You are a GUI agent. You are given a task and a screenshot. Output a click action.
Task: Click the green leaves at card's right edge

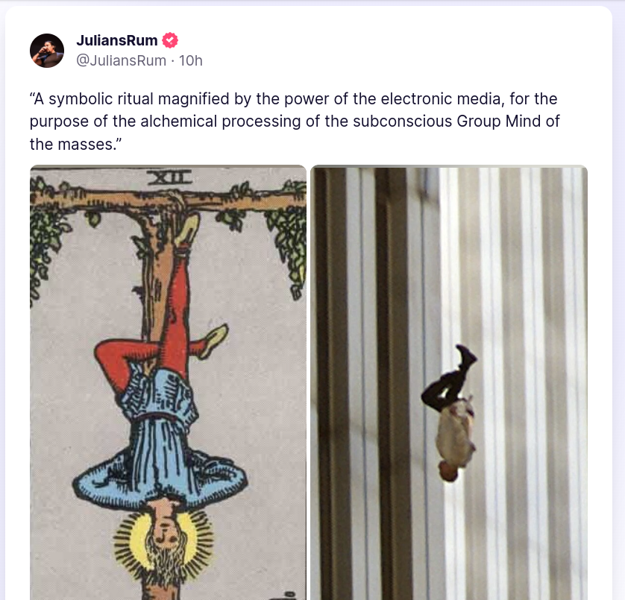point(289,239)
